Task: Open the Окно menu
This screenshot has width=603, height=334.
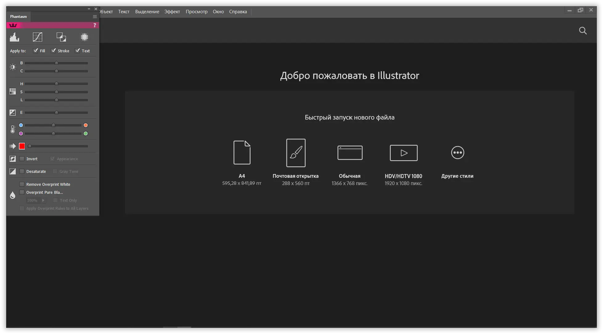Action: [218, 12]
